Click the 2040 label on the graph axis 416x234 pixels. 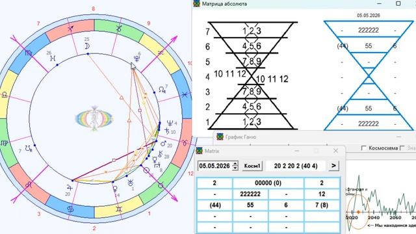[373, 218]
